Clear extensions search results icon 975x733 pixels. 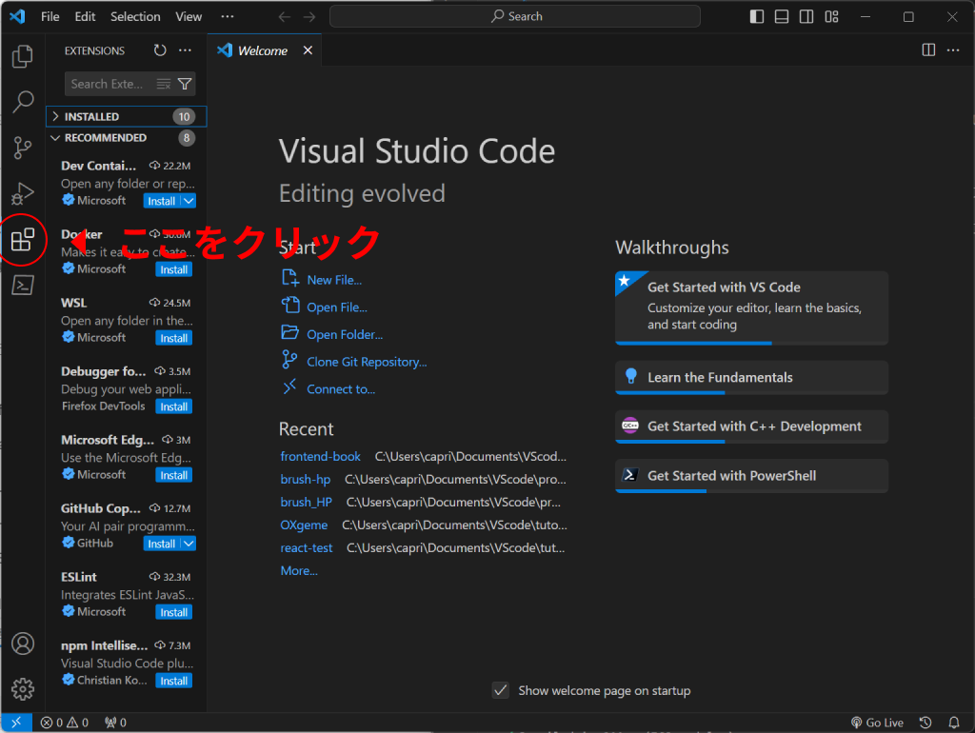pyautogui.click(x=164, y=84)
